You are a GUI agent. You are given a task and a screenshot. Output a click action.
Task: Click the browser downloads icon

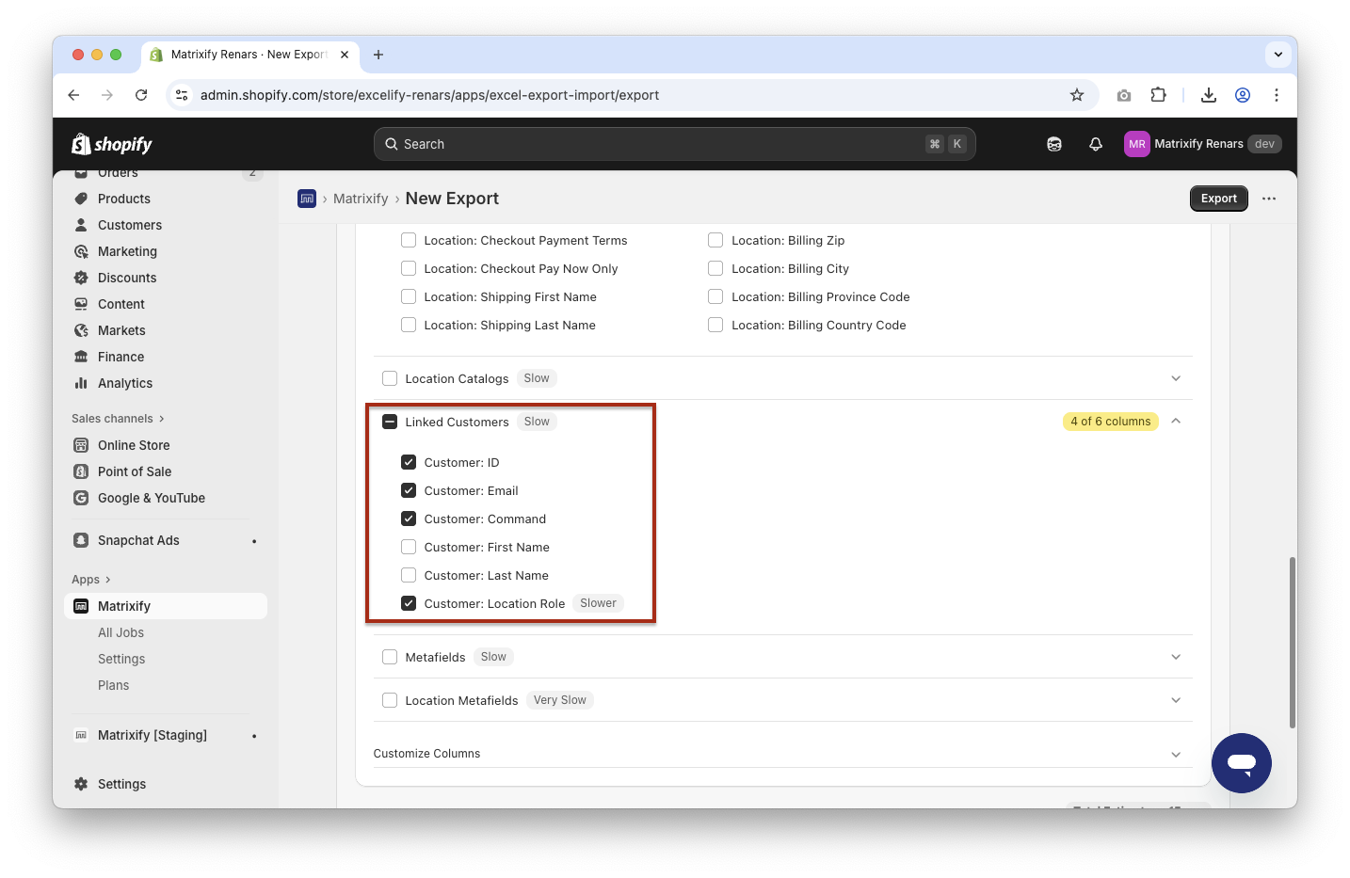pos(1209,95)
